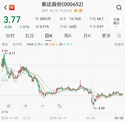This screenshot has height=122, width=125.
Task: Select the 五日 tab
Action: (x=29, y=36)
